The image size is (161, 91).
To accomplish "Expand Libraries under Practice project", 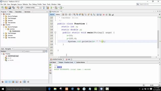I will click(4, 35).
